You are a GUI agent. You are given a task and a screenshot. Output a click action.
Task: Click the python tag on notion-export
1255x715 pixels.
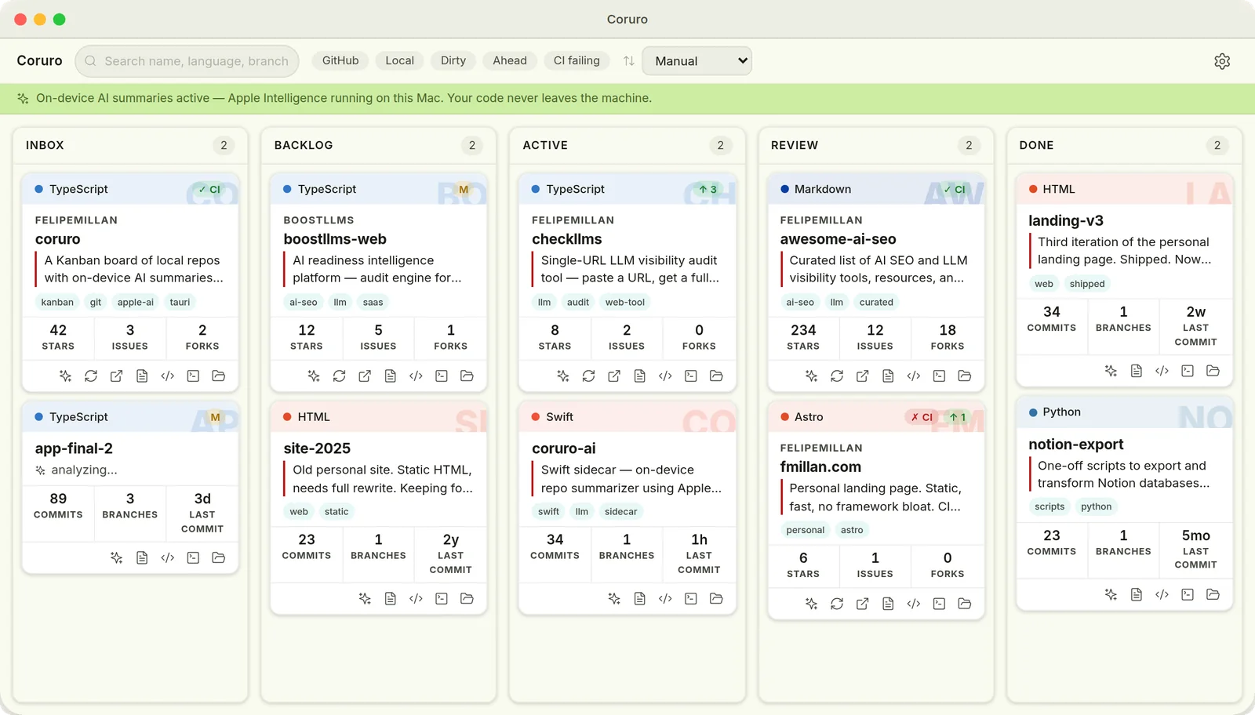1096,507
